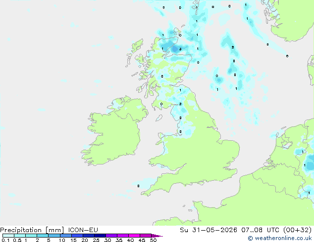Click the 0.1–0.5 mm palest legend swatch
314x242 pixels.
point(8,236)
